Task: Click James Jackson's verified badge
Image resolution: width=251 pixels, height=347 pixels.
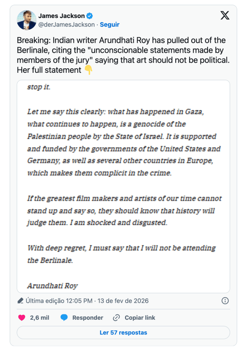Action: tap(90, 16)
